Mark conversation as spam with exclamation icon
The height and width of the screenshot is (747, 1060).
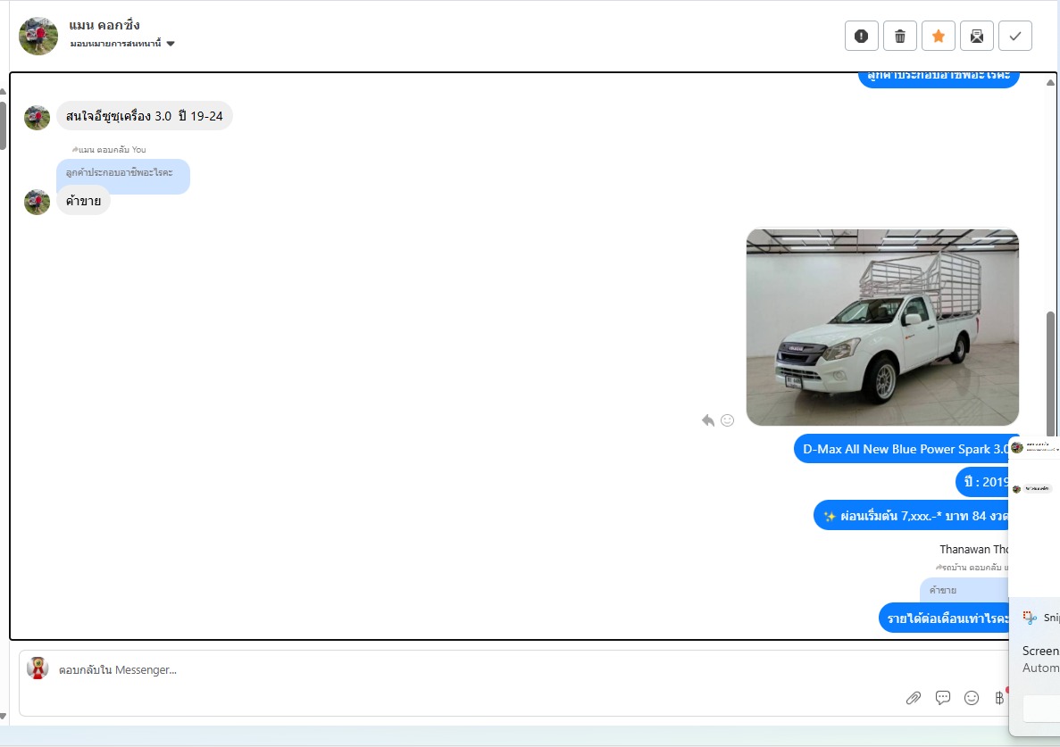[861, 36]
